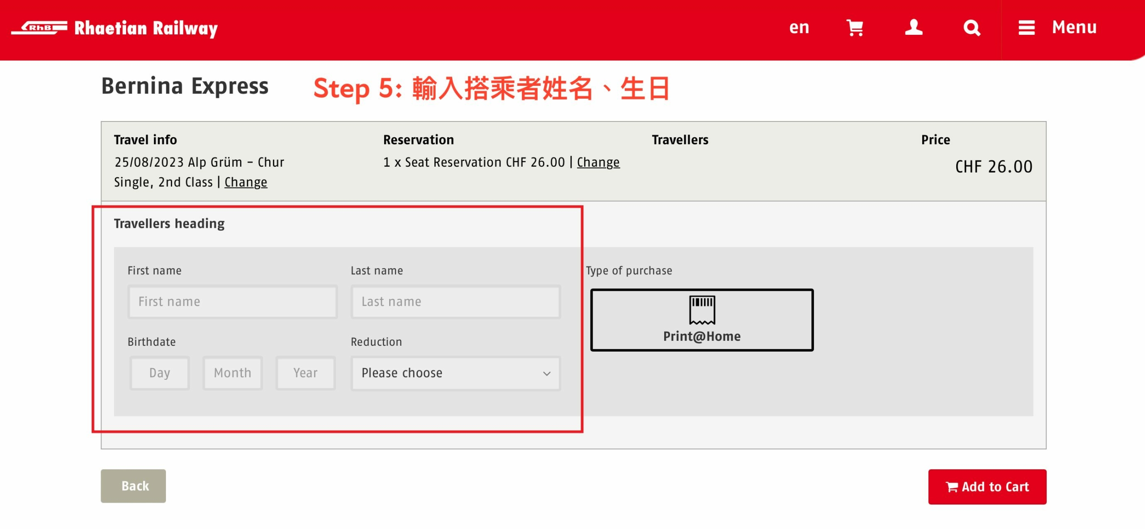Change the travel info details

point(246,182)
